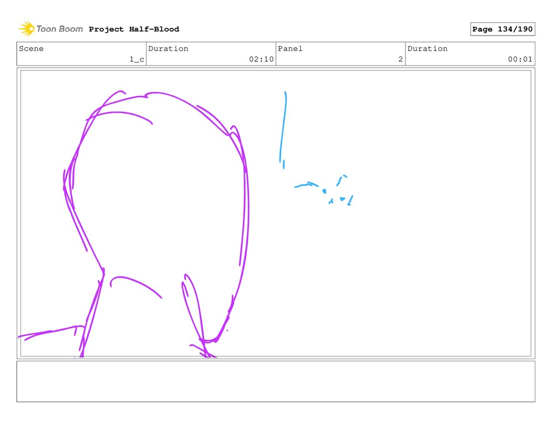Click the storyboard panel sketch thumbnail
This screenshot has width=552, height=427.
(x=275, y=213)
